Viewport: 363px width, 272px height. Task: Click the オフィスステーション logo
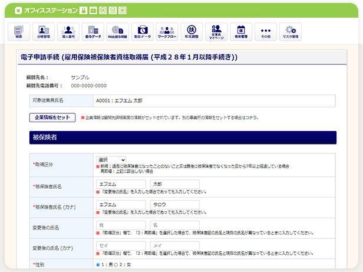[x=46, y=11]
